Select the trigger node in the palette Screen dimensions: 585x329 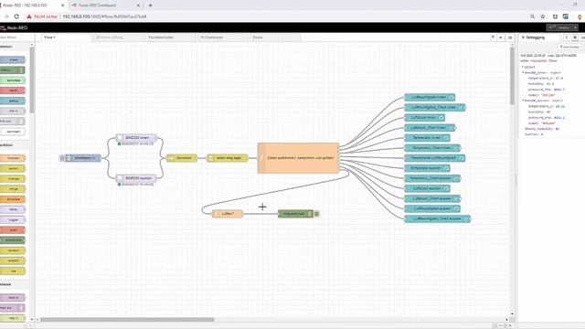tap(13, 219)
